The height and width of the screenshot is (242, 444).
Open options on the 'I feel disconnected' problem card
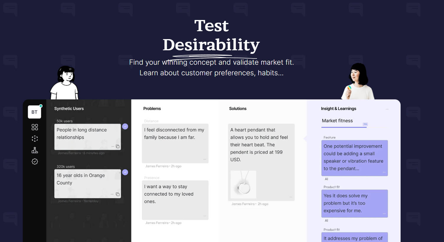(205, 159)
